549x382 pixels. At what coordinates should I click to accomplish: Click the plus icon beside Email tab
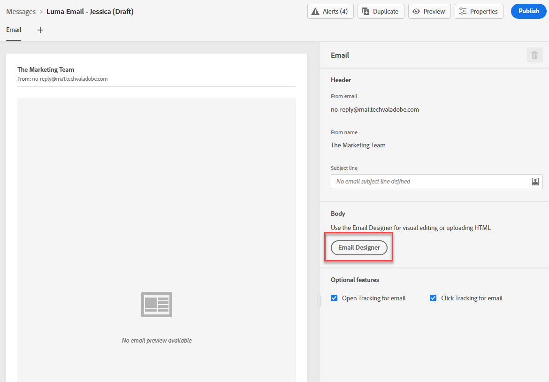pyautogui.click(x=40, y=30)
